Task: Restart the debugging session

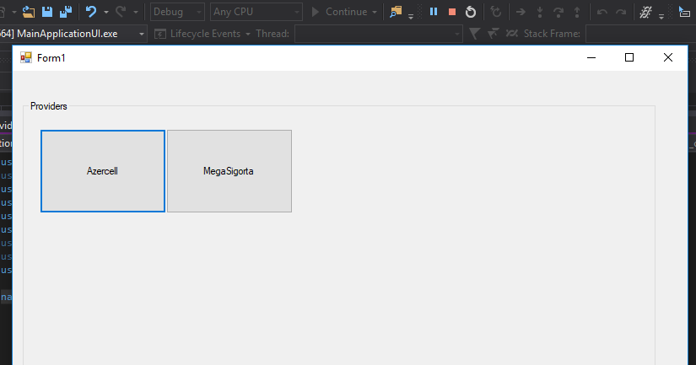Action: click(471, 12)
